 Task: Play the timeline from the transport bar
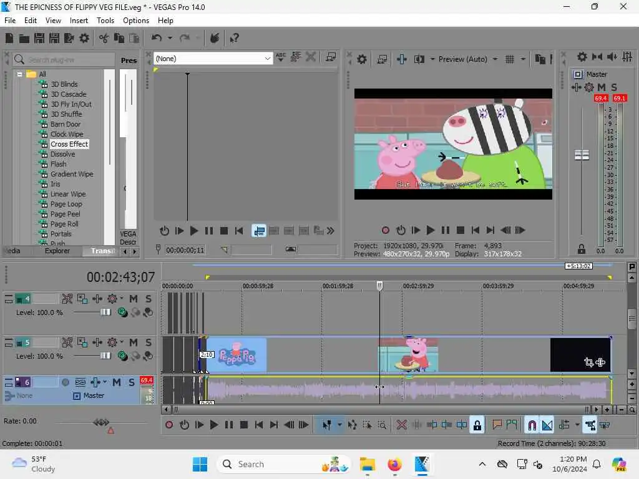[213, 425]
